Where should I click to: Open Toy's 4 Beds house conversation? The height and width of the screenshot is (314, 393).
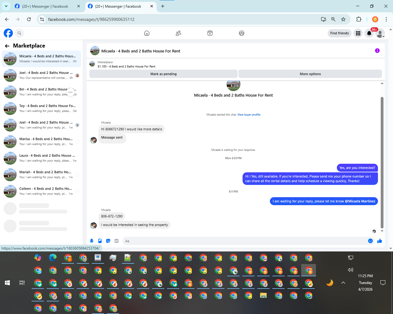click(41, 108)
